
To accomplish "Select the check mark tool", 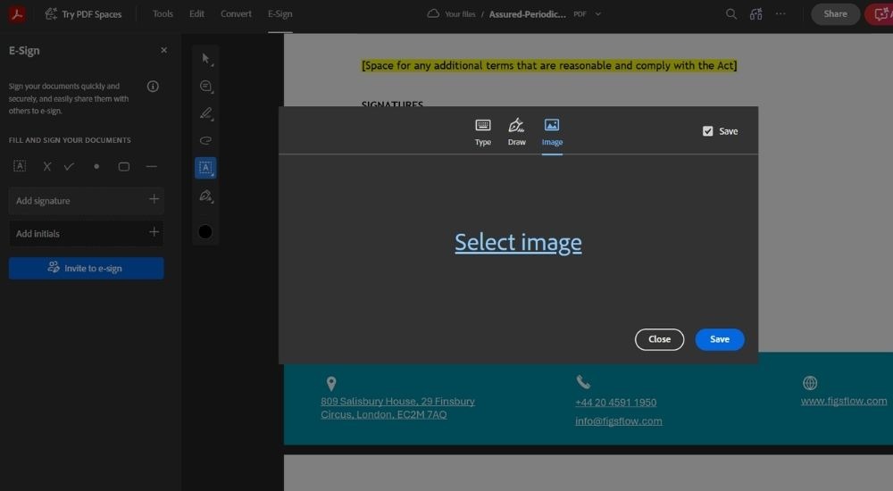I will pos(69,166).
